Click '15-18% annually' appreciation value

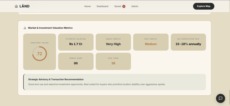(x=188, y=44)
